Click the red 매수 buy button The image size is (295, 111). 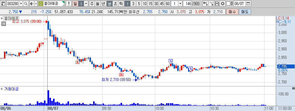[232, 12]
